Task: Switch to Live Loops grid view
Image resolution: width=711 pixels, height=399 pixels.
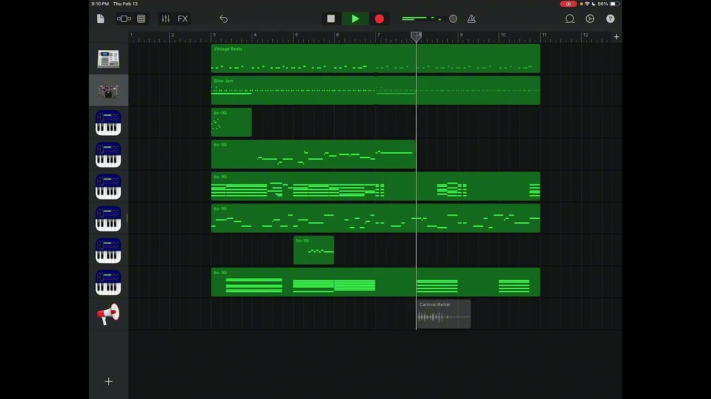Action: 141,19
